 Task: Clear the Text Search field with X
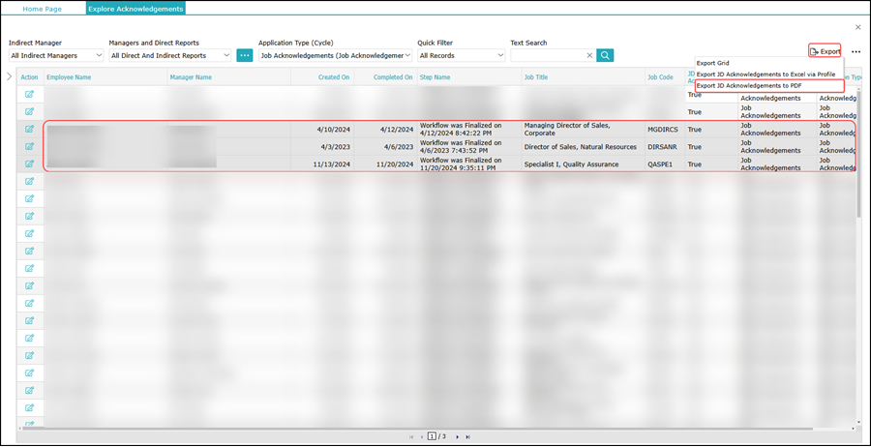[x=588, y=56]
